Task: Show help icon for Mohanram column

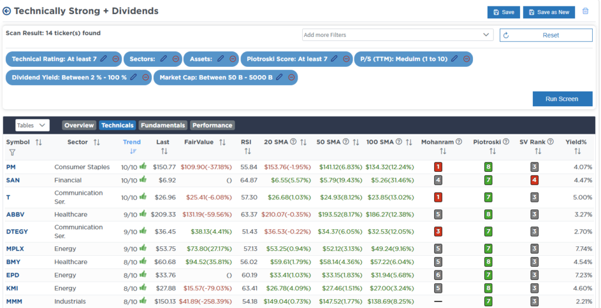Action: click(x=458, y=142)
